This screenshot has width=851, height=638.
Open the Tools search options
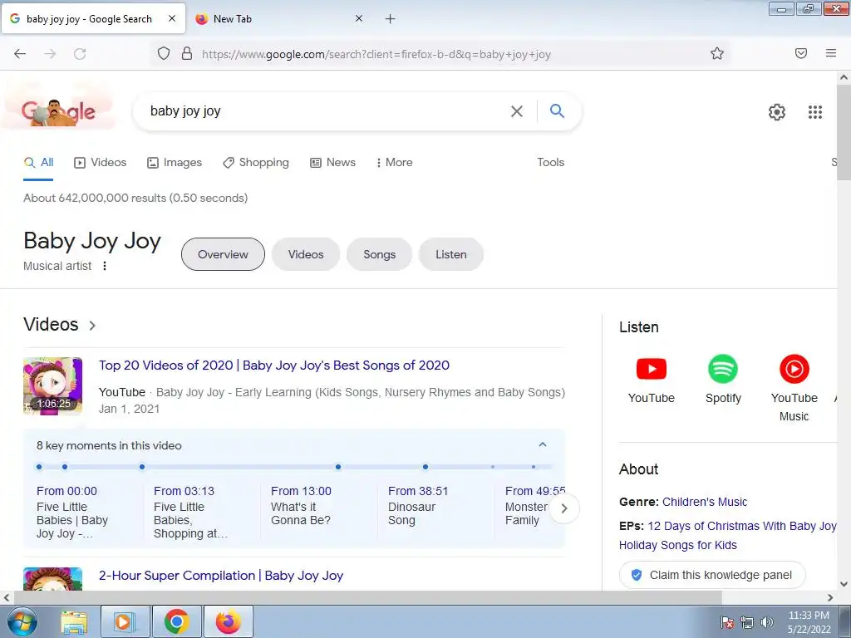pyautogui.click(x=550, y=162)
